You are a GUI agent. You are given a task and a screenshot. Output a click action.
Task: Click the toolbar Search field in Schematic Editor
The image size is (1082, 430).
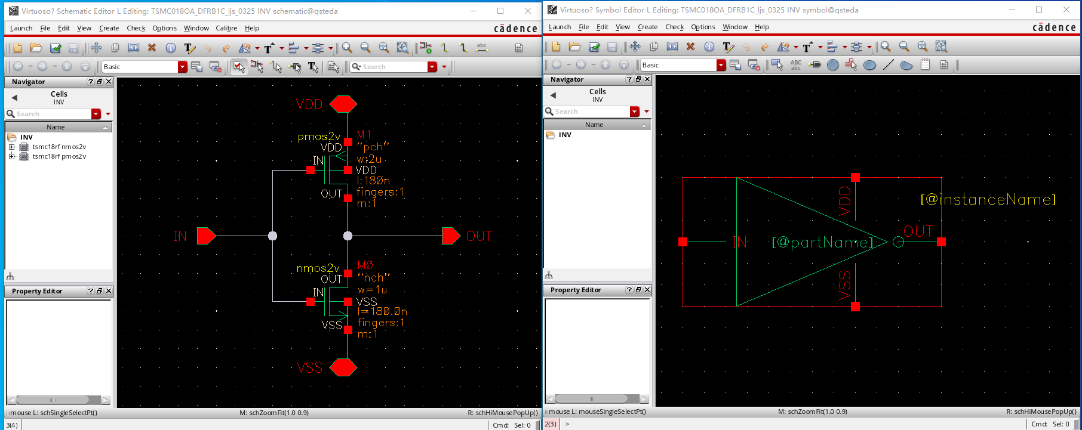[x=393, y=67]
